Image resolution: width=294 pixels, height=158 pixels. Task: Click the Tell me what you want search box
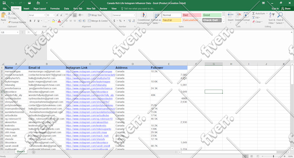(138, 9)
